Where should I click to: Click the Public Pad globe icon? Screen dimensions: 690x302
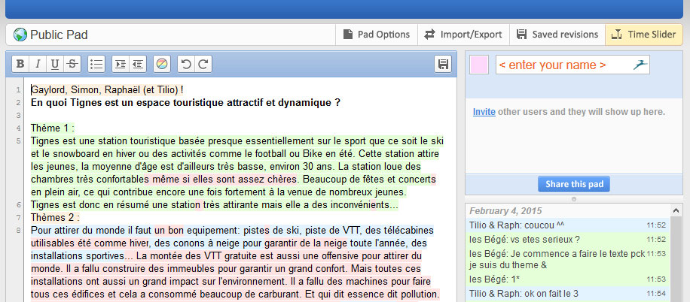point(20,35)
